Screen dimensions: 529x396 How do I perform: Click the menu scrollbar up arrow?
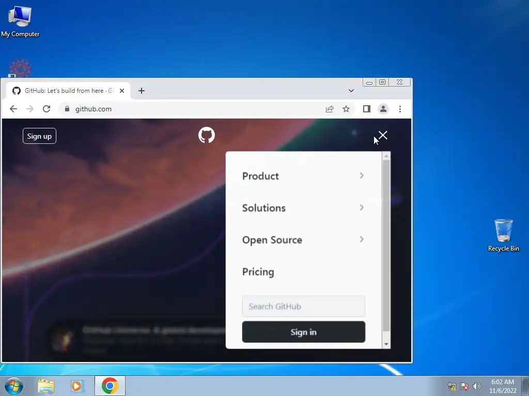coord(386,156)
